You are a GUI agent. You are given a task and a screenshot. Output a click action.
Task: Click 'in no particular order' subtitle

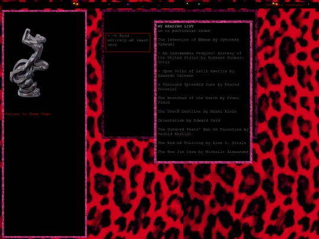(x=184, y=31)
